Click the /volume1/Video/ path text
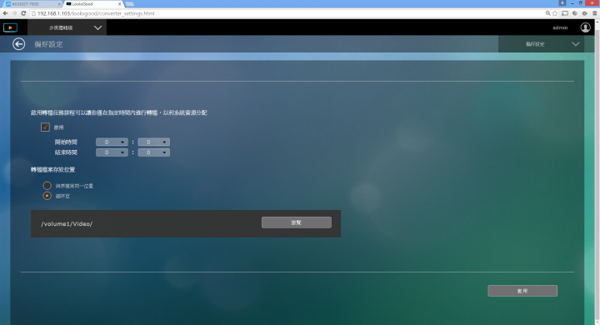The height and width of the screenshot is (325, 600). (x=67, y=224)
